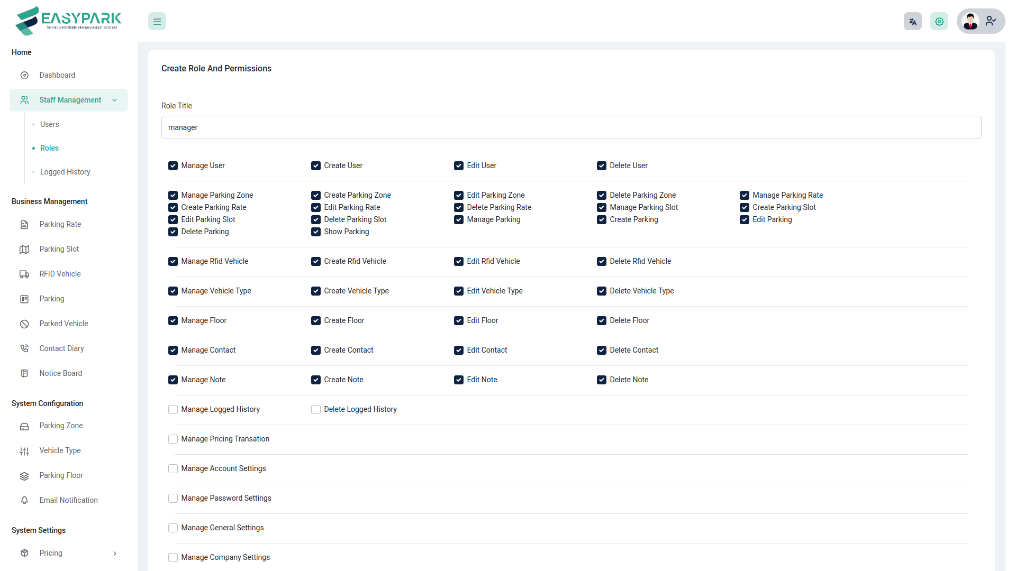Viewport: 1016px width, 571px height.
Task: Click into the Role Title field
Action: (571, 127)
